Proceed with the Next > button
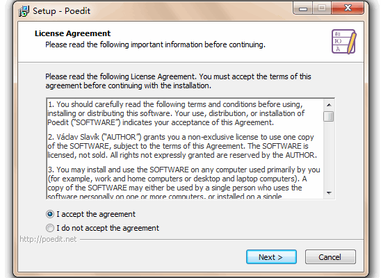 point(271,257)
